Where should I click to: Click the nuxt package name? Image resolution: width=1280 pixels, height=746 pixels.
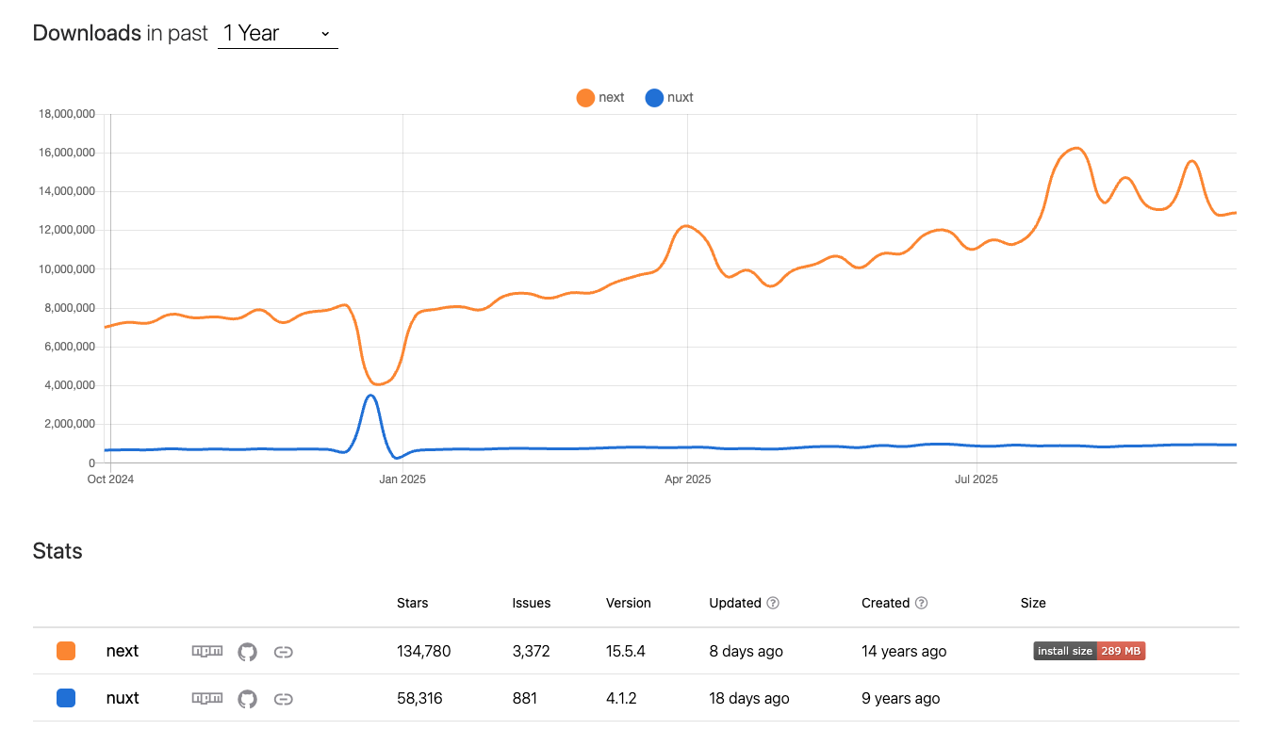tap(123, 698)
